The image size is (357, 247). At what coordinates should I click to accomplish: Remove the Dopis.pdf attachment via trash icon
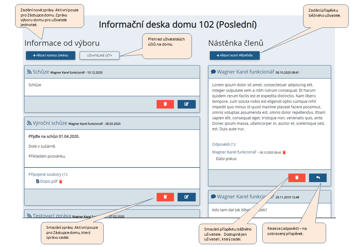(x=61, y=181)
